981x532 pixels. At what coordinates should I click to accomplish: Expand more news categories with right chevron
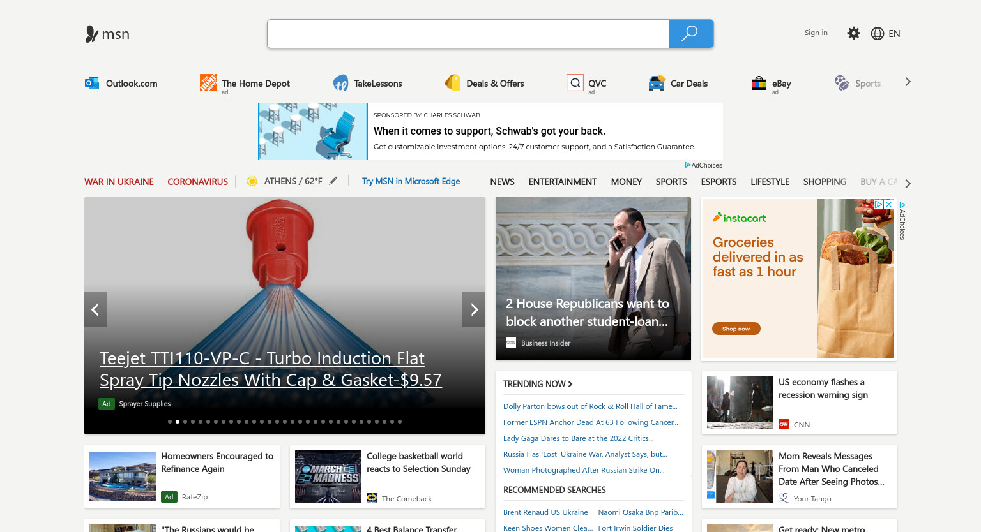908,184
